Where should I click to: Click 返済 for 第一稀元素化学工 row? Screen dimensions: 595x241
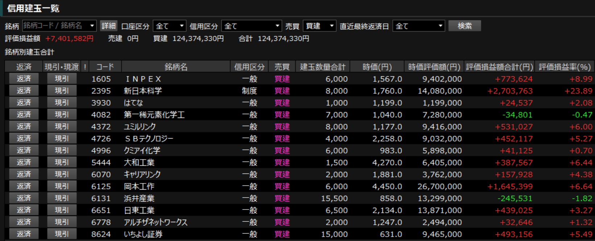click(x=24, y=115)
